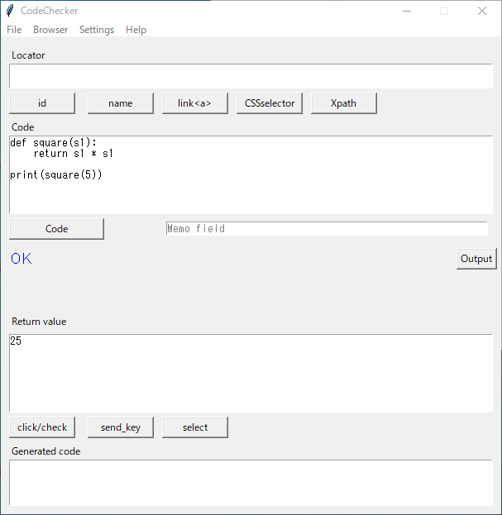The image size is (502, 515).
Task: Click the '25' return value text
Action: click(16, 341)
